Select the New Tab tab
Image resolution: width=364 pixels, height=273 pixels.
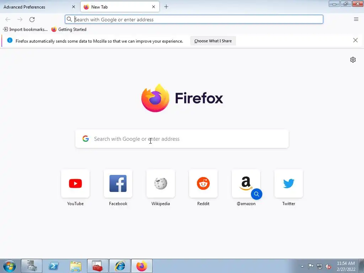pos(120,7)
